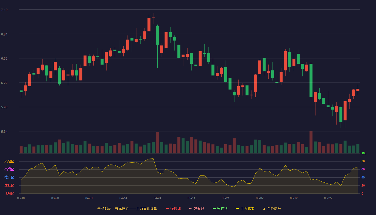Image resolution: width=376 pixels, height=215 pixels.
Task: Click the 60 indicator axis value
Action: click(363, 169)
